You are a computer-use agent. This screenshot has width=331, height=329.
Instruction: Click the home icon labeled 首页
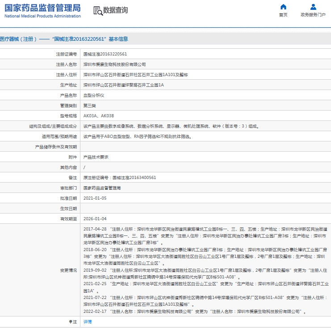[283, 7]
